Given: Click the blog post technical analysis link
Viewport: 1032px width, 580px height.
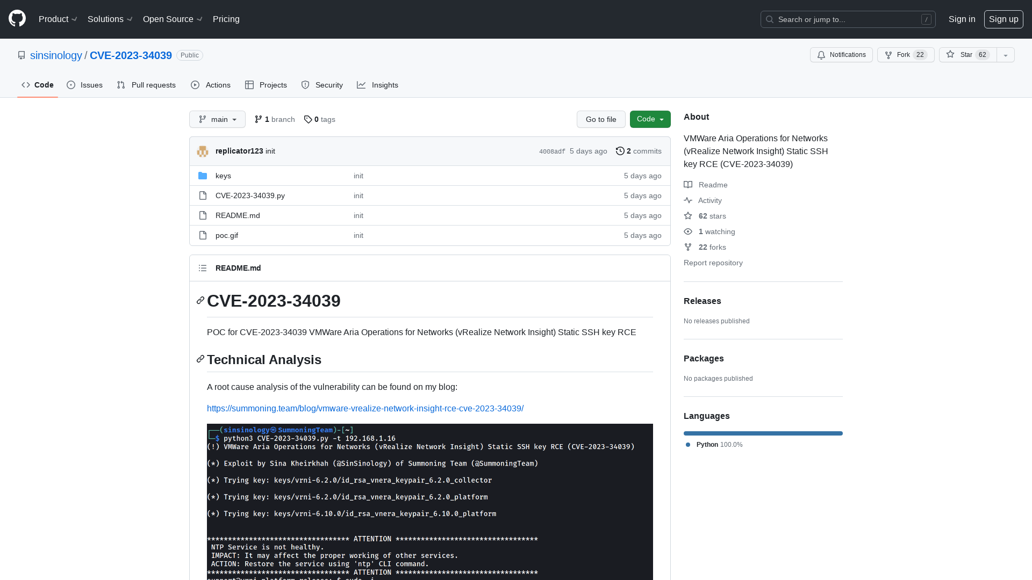Looking at the screenshot, I should tap(364, 408).
